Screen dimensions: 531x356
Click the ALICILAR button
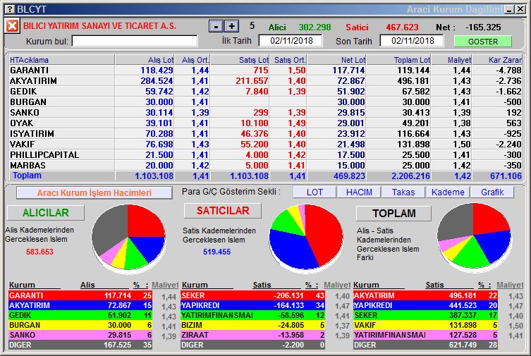(x=46, y=213)
